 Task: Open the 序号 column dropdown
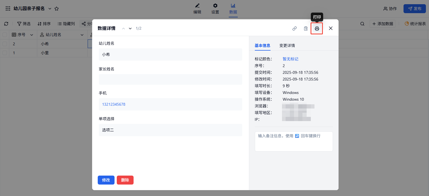point(32,35)
